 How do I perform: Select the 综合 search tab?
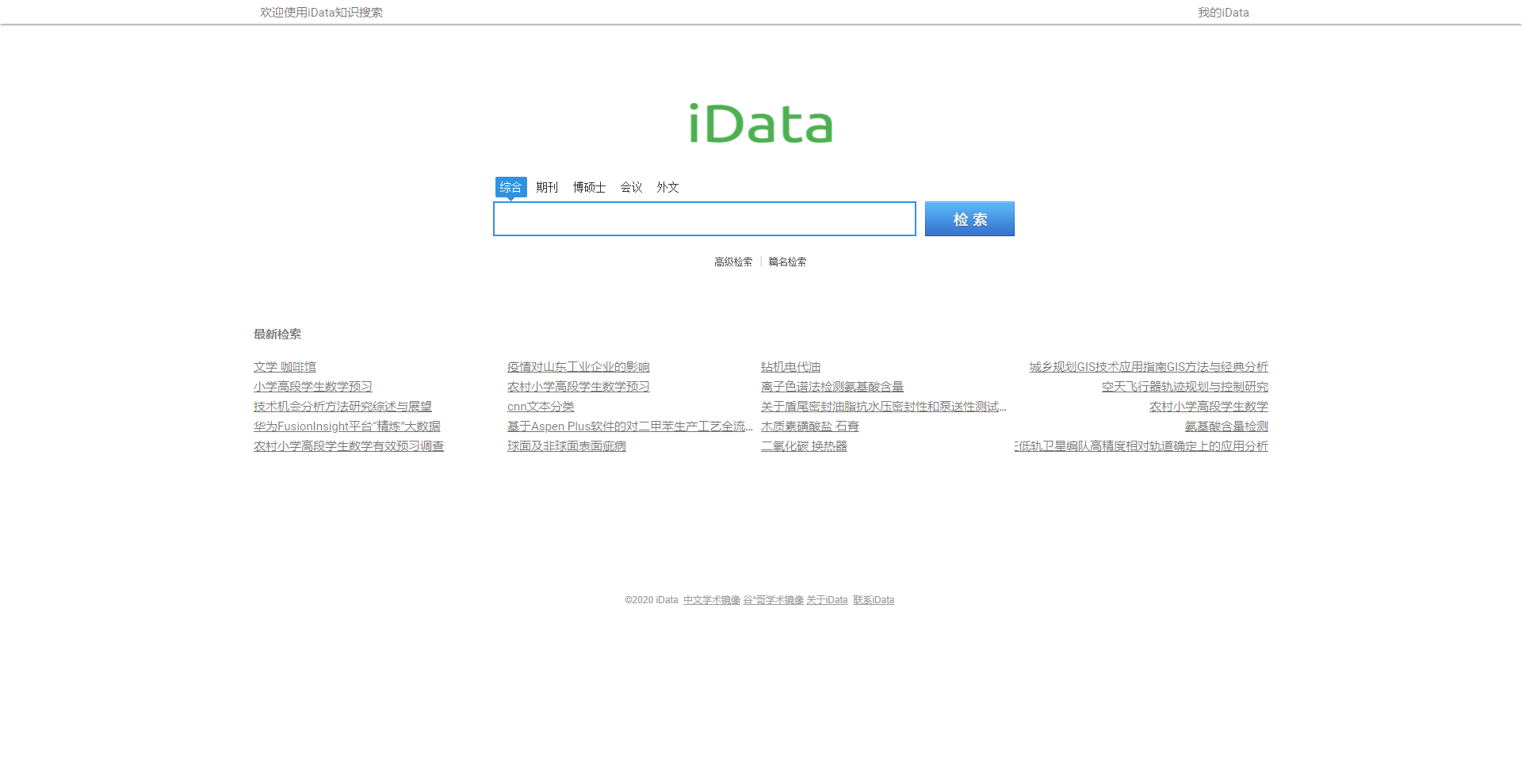pyautogui.click(x=511, y=187)
